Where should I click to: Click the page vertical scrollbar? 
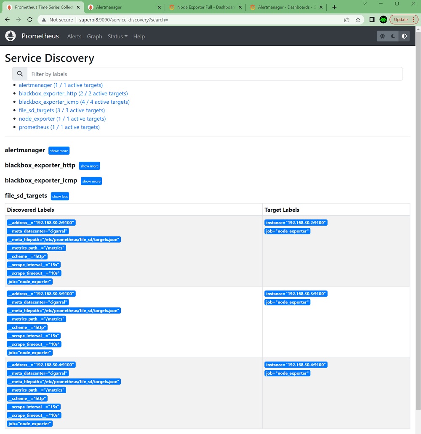[x=418, y=210]
